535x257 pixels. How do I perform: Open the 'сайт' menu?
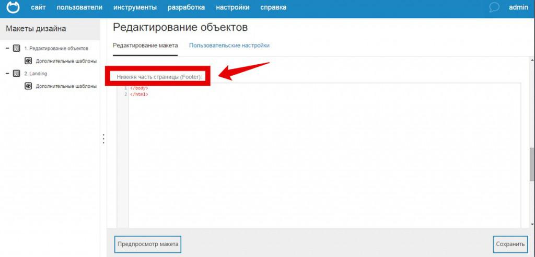[38, 8]
